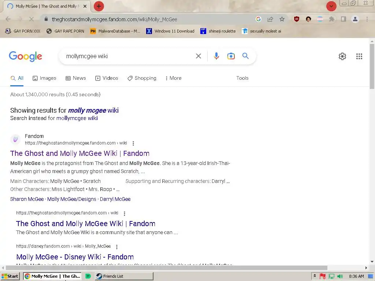Select the All results tab
Screen dimensions: 375x281
17,78
